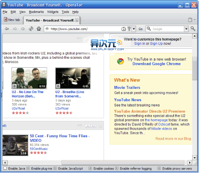199x173 pixels.
Task: Click edit link in lower module header
Action: tap(79, 125)
